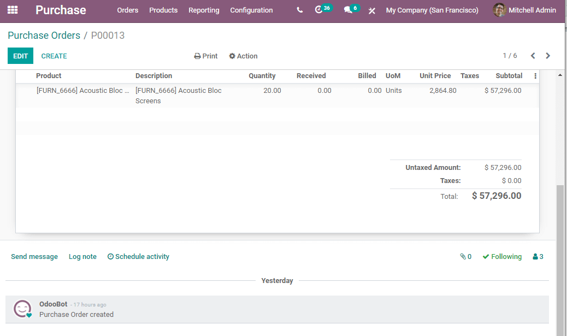The image size is (567, 336).
Task: Click the pager 1 / 6 indicator
Action: click(x=510, y=56)
